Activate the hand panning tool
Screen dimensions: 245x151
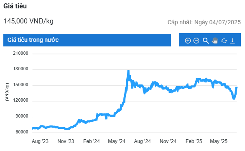215,41
